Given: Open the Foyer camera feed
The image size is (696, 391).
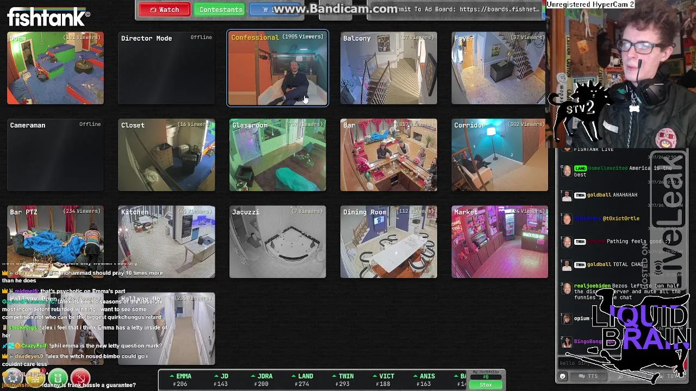Looking at the screenshot, I should tap(499, 68).
